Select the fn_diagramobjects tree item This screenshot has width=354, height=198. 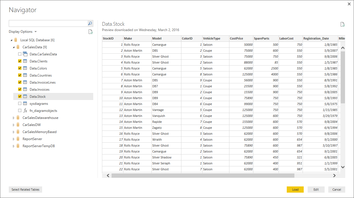coord(53,111)
